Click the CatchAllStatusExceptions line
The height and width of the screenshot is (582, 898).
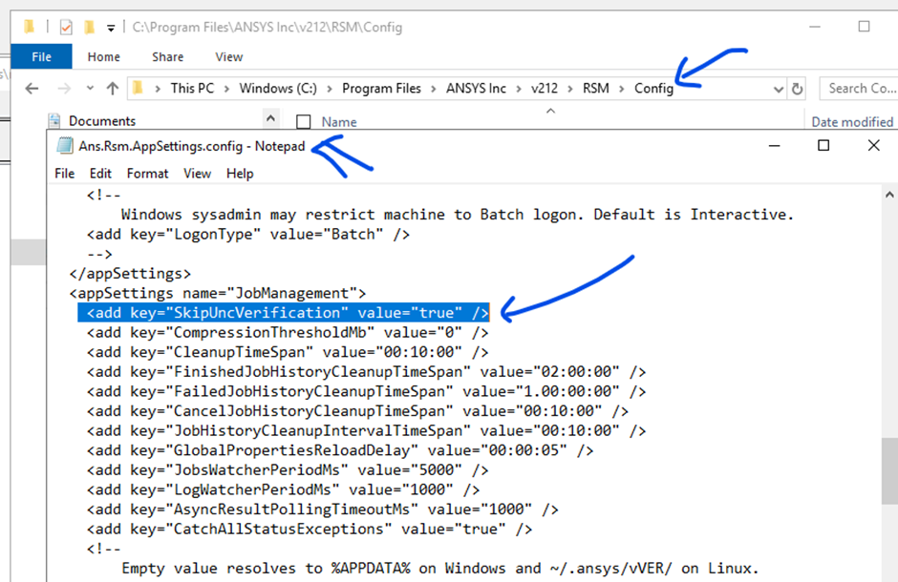(x=310, y=530)
